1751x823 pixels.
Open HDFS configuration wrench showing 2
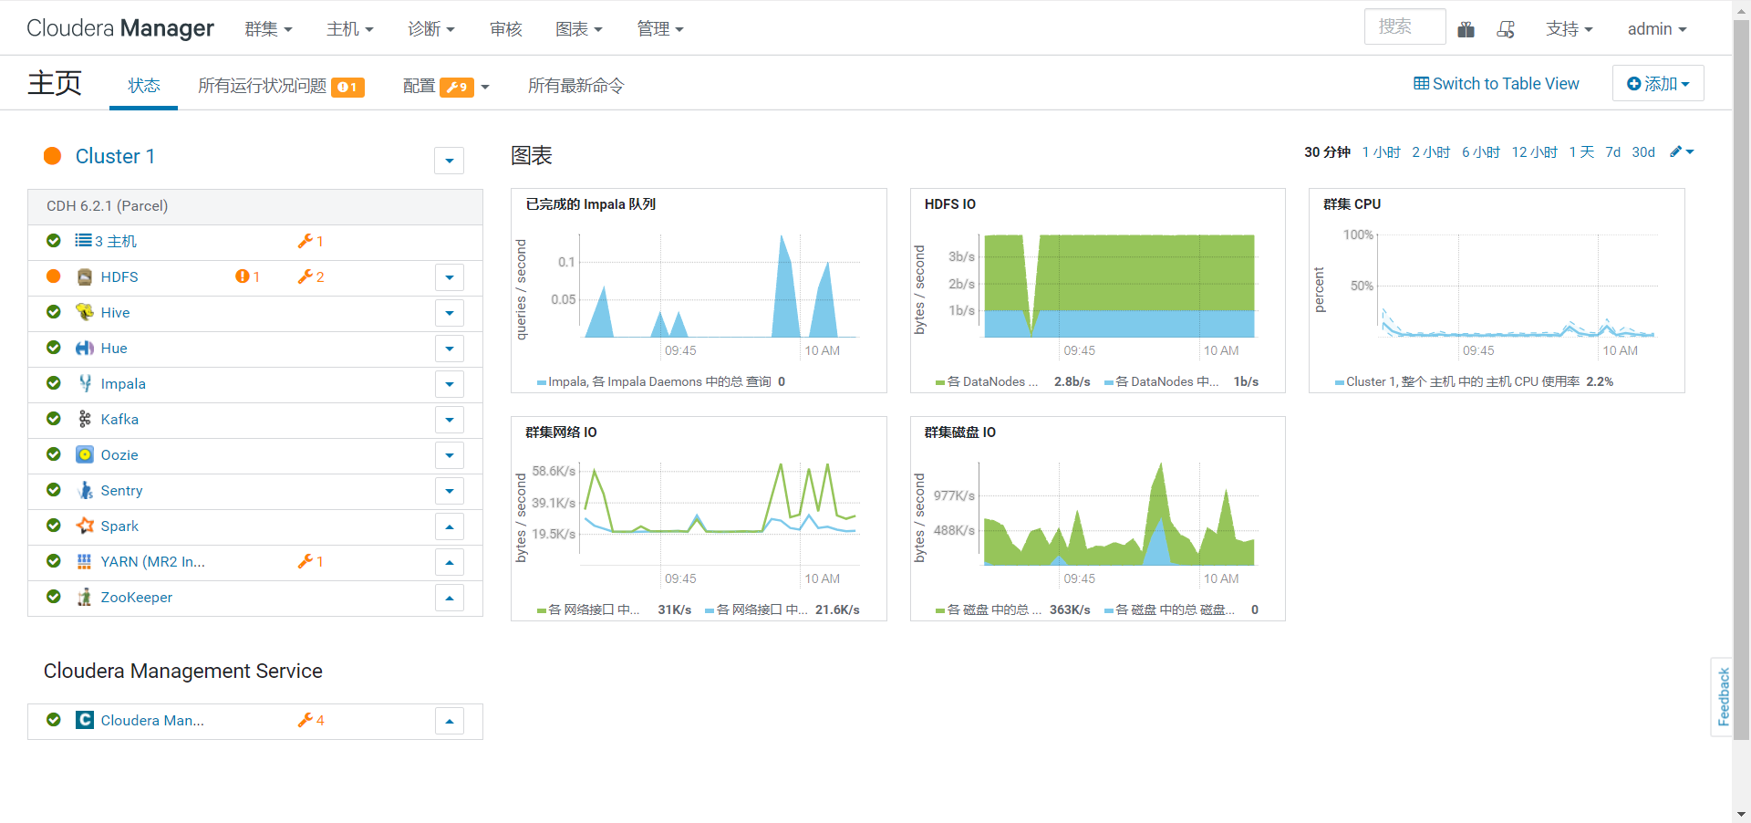[x=311, y=276]
